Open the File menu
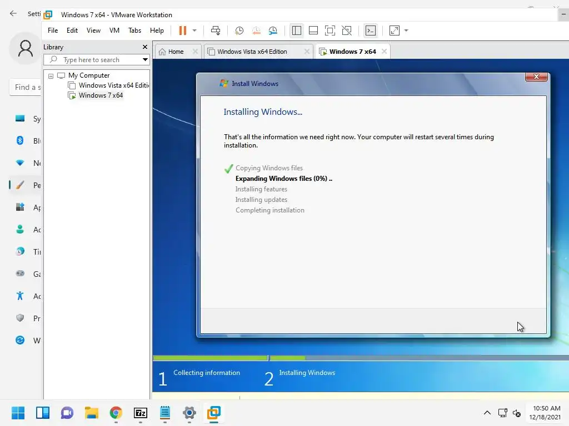Viewport: 569px width, 426px height. pos(53,31)
